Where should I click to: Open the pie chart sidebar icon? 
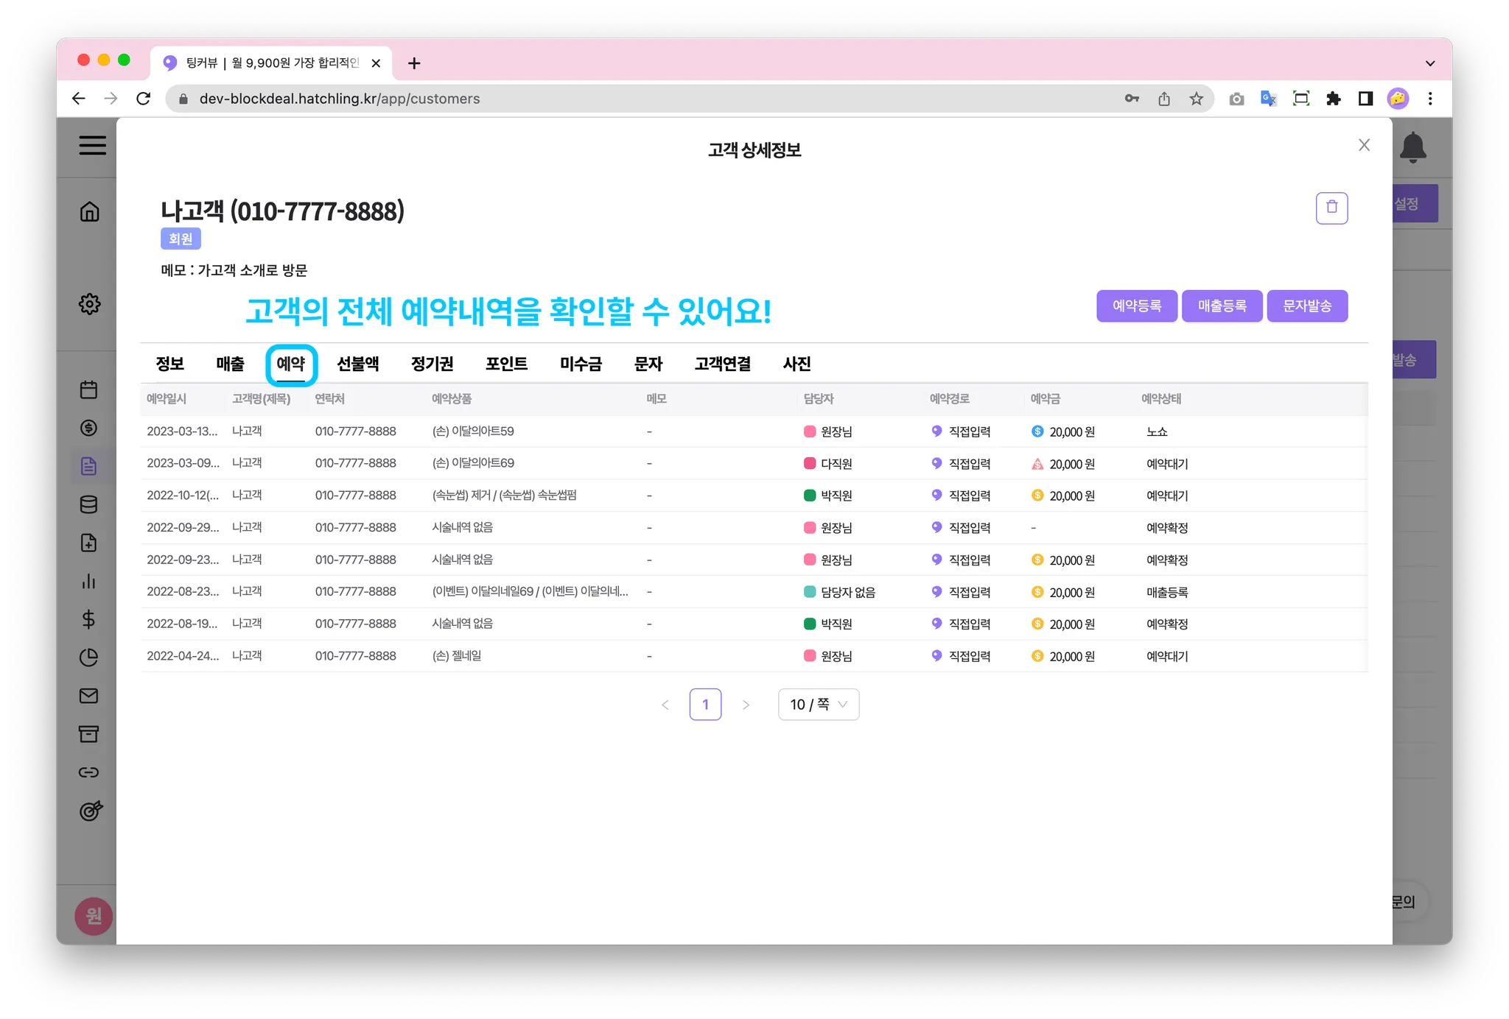point(88,657)
